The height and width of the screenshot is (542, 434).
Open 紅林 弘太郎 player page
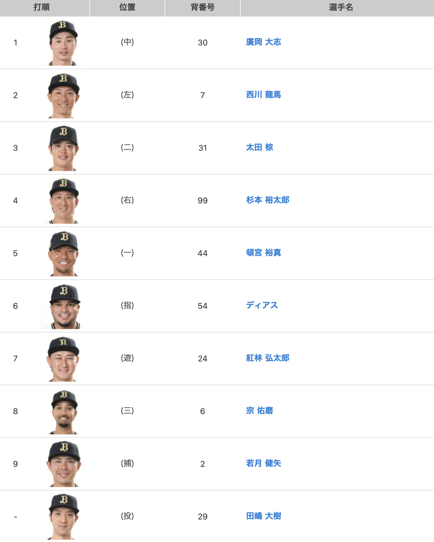[x=267, y=358]
